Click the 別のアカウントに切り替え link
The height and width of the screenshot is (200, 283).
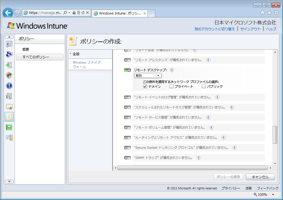(214, 29)
